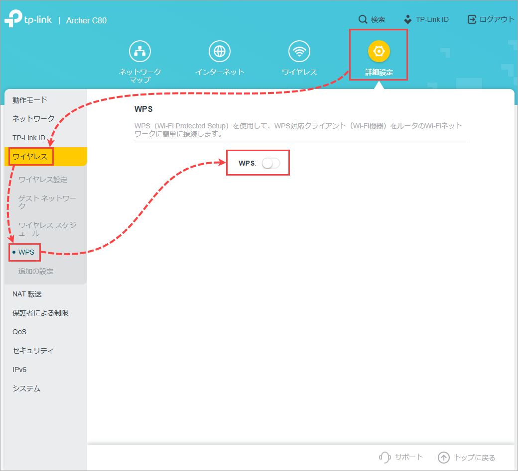Open 追加の設定 submenu item
The height and width of the screenshot is (471, 518).
point(36,271)
